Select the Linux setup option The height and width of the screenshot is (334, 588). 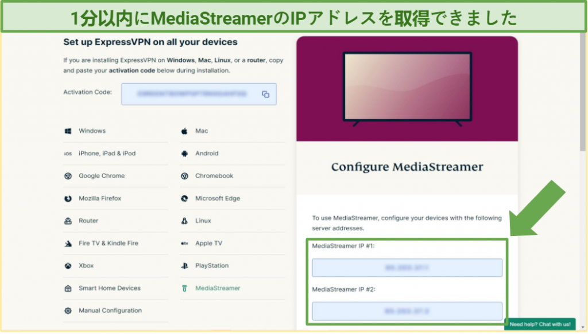[203, 221]
